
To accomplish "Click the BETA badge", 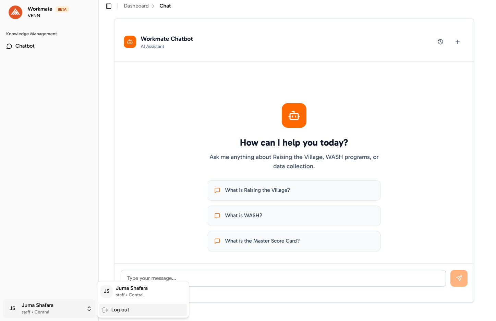I will [62, 9].
